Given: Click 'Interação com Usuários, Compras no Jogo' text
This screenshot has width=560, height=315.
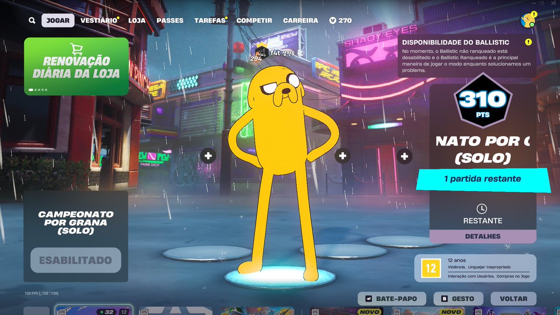Looking at the screenshot, I should (x=489, y=277).
